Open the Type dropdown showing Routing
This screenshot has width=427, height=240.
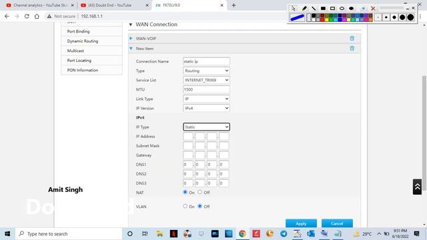click(206, 71)
